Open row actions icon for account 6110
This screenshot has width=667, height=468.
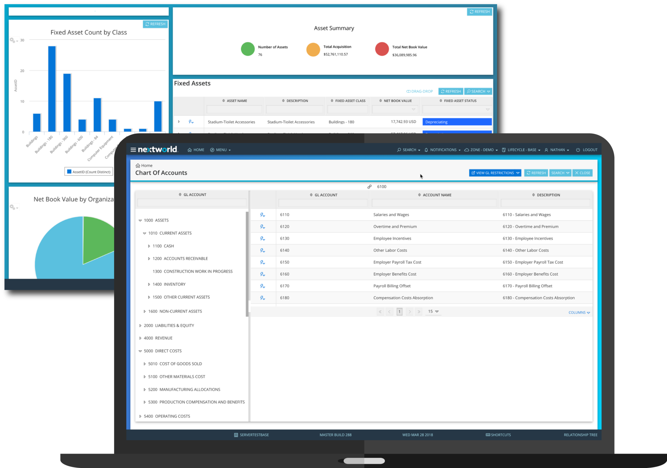tap(262, 215)
